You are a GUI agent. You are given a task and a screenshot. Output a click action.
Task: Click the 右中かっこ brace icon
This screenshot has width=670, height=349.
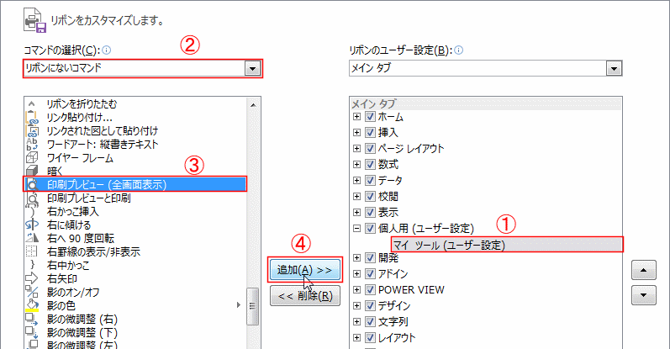pyautogui.click(x=32, y=265)
